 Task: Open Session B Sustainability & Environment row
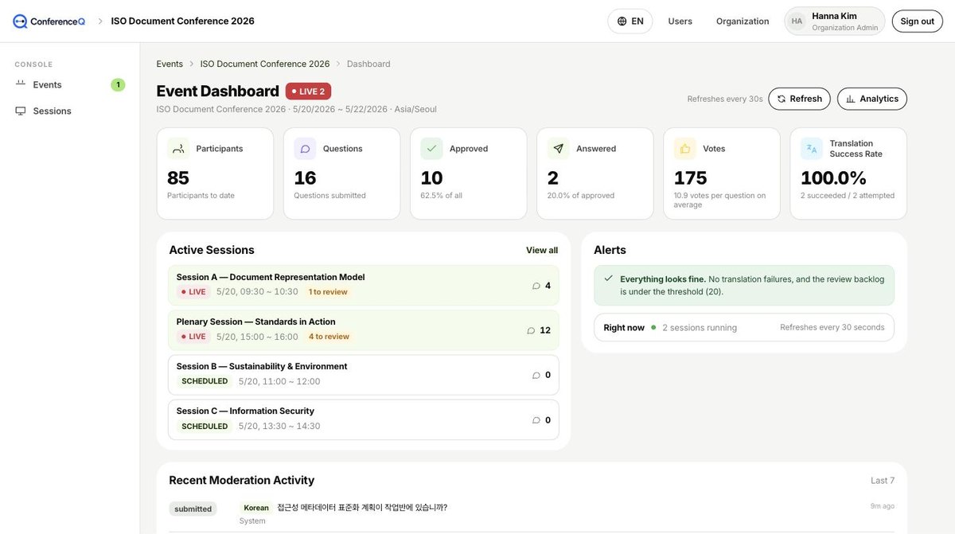pyautogui.click(x=364, y=375)
